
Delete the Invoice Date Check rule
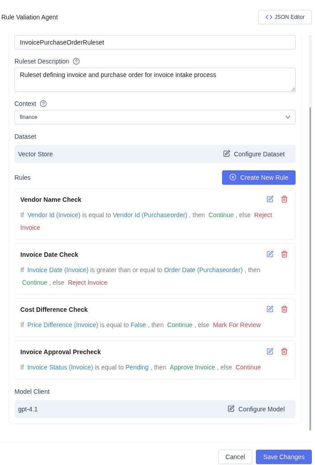(284, 254)
